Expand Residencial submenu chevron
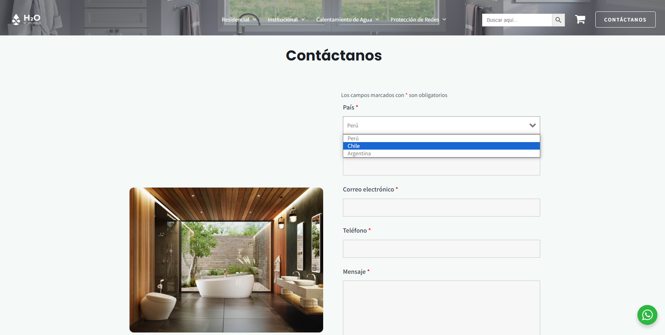Image resolution: width=665 pixels, height=335 pixels. [x=254, y=19]
